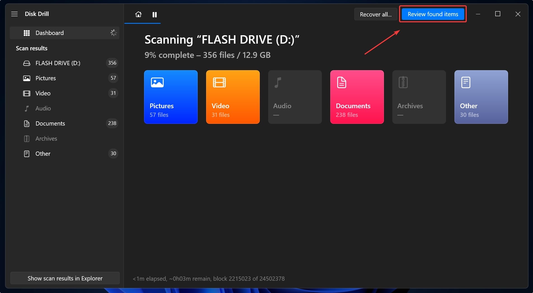533x293 pixels.
Task: Go to the home screen icon
Action: tap(138, 14)
